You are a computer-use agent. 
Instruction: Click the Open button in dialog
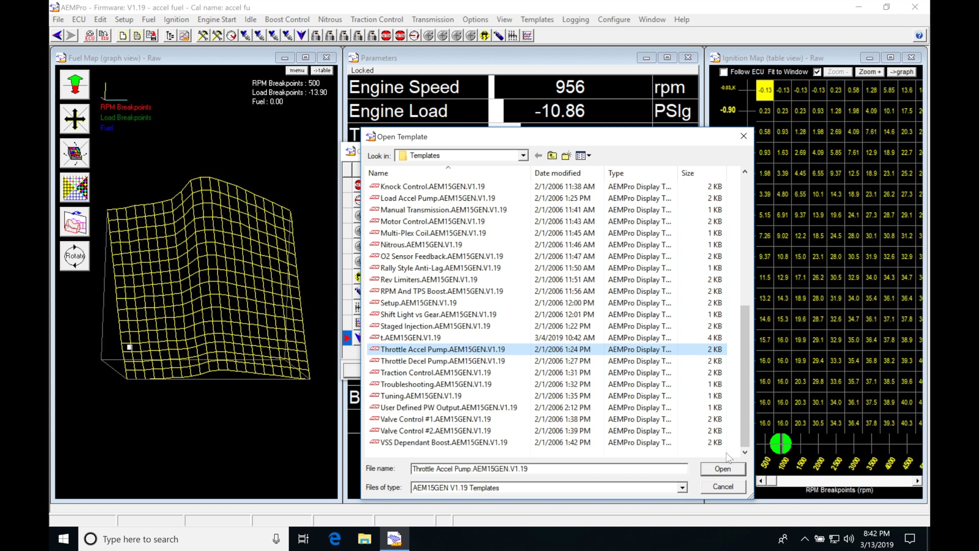[x=722, y=469]
